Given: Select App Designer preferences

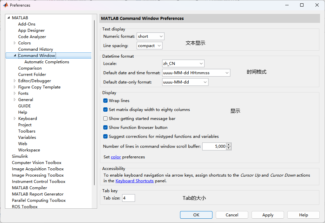Looking at the screenshot, I should [x=31, y=30].
